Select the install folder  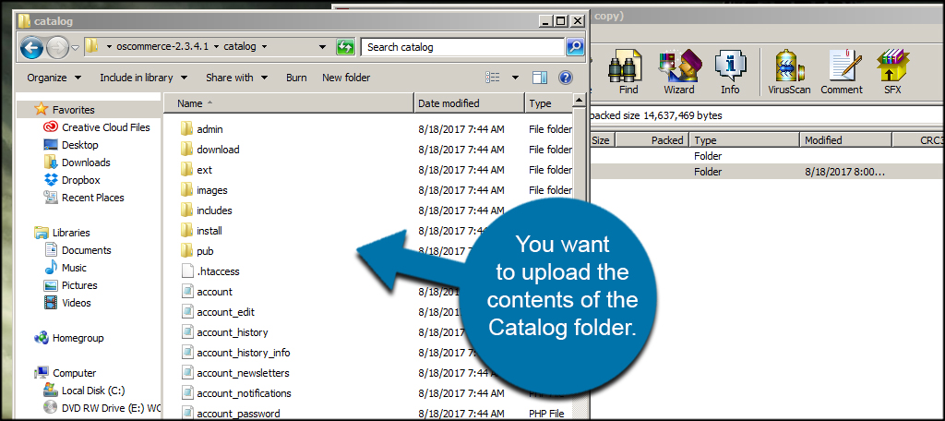(200, 231)
